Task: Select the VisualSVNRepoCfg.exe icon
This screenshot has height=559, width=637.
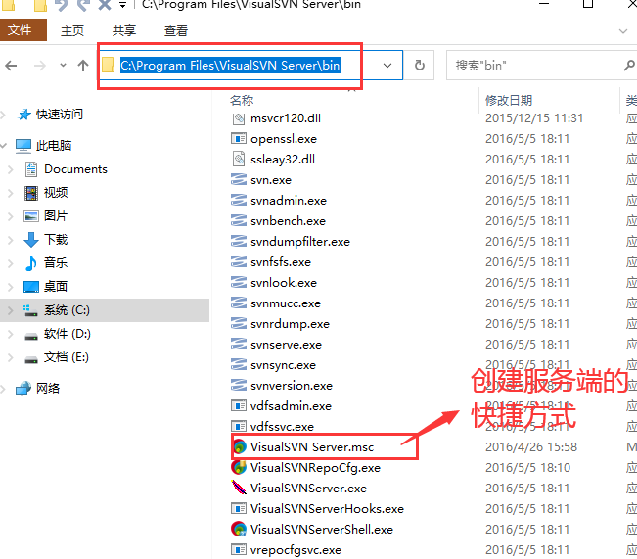Action: click(239, 468)
